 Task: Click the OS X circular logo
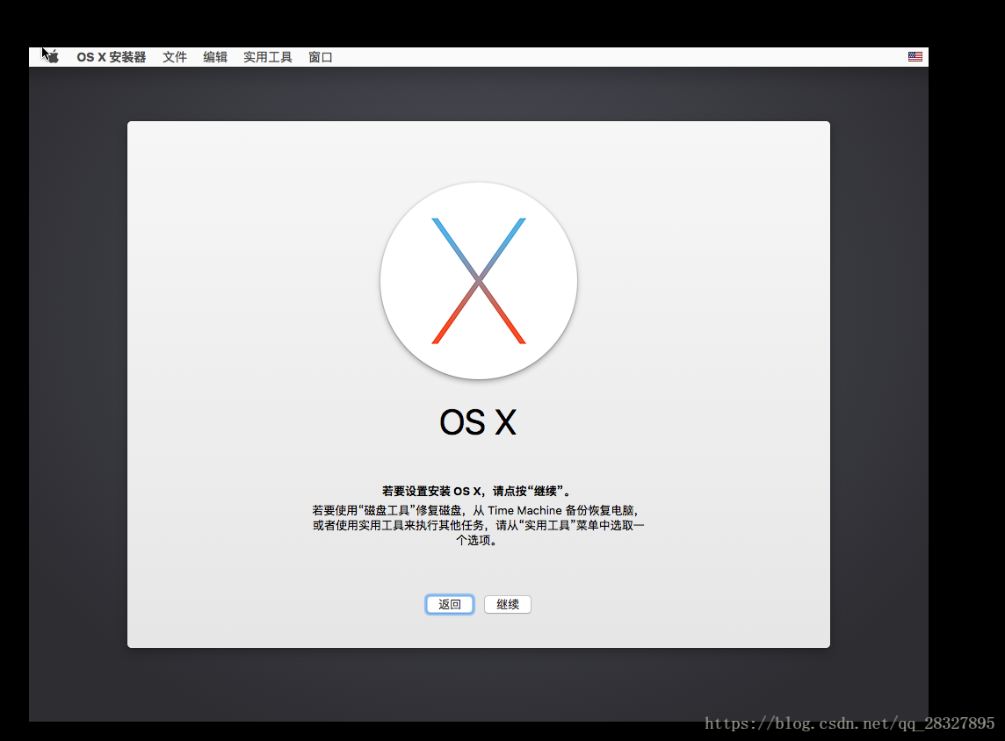pos(479,281)
